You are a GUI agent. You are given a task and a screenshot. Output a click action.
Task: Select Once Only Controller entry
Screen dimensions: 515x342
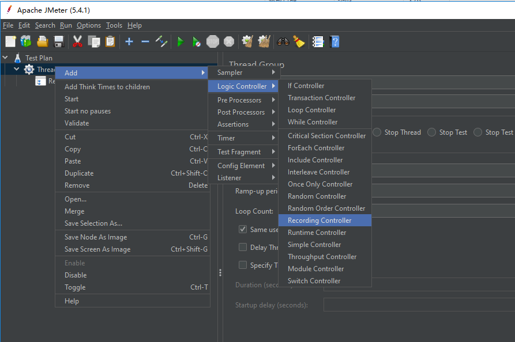(x=325, y=184)
